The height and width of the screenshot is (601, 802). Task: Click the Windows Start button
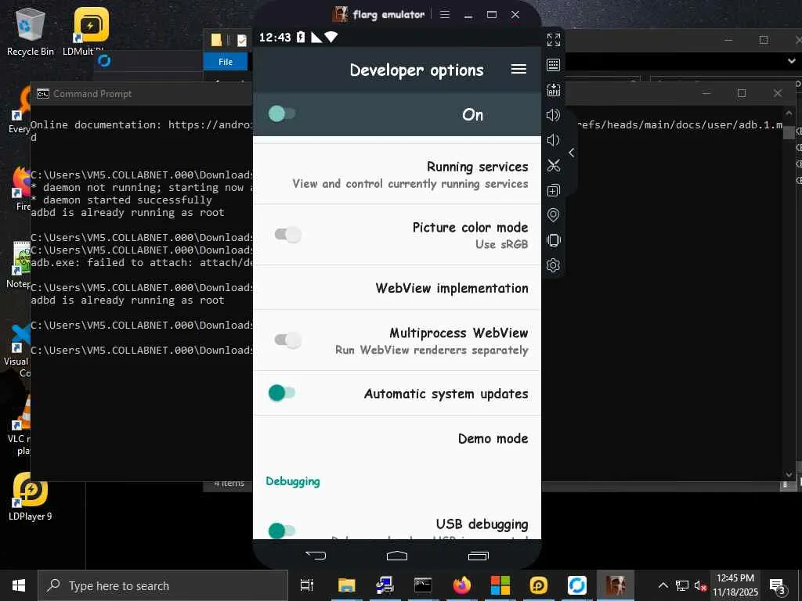(x=19, y=585)
